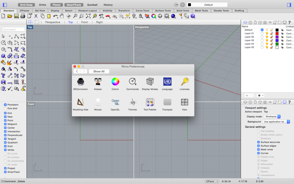294x184 pixels.
Task: Click the New document toolbar icon
Action: click(x=3, y=16)
